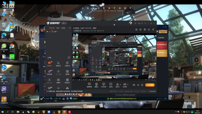
Task: Click the crown icon in background window bar
Action: 64,99
